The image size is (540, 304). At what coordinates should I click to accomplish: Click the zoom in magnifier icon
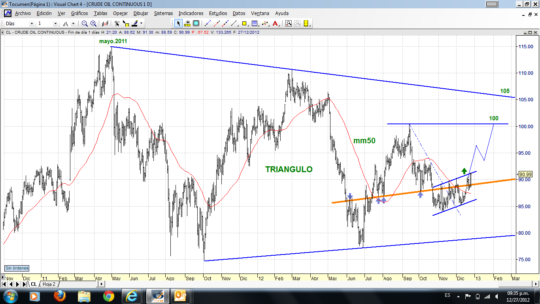click(x=93, y=23)
